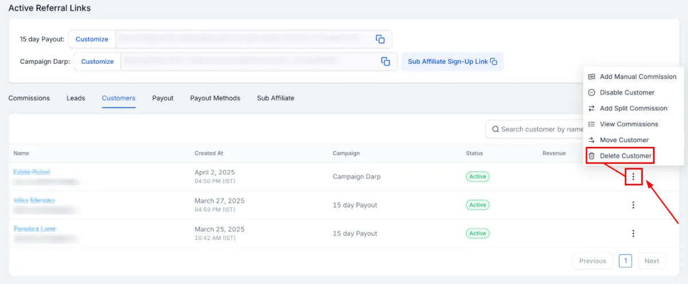Viewport: 688px width, 284px height.
Task: Click the Disable Customer minus-circle icon
Action: click(592, 92)
